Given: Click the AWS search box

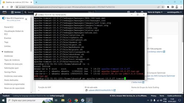Looking at the screenshot, I should pyautogui.click(x=59, y=12).
